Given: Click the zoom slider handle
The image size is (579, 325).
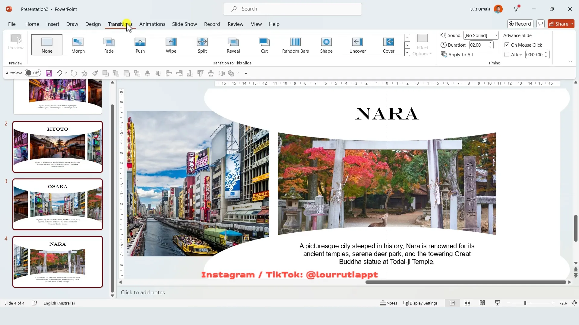Looking at the screenshot, I should tap(525, 303).
